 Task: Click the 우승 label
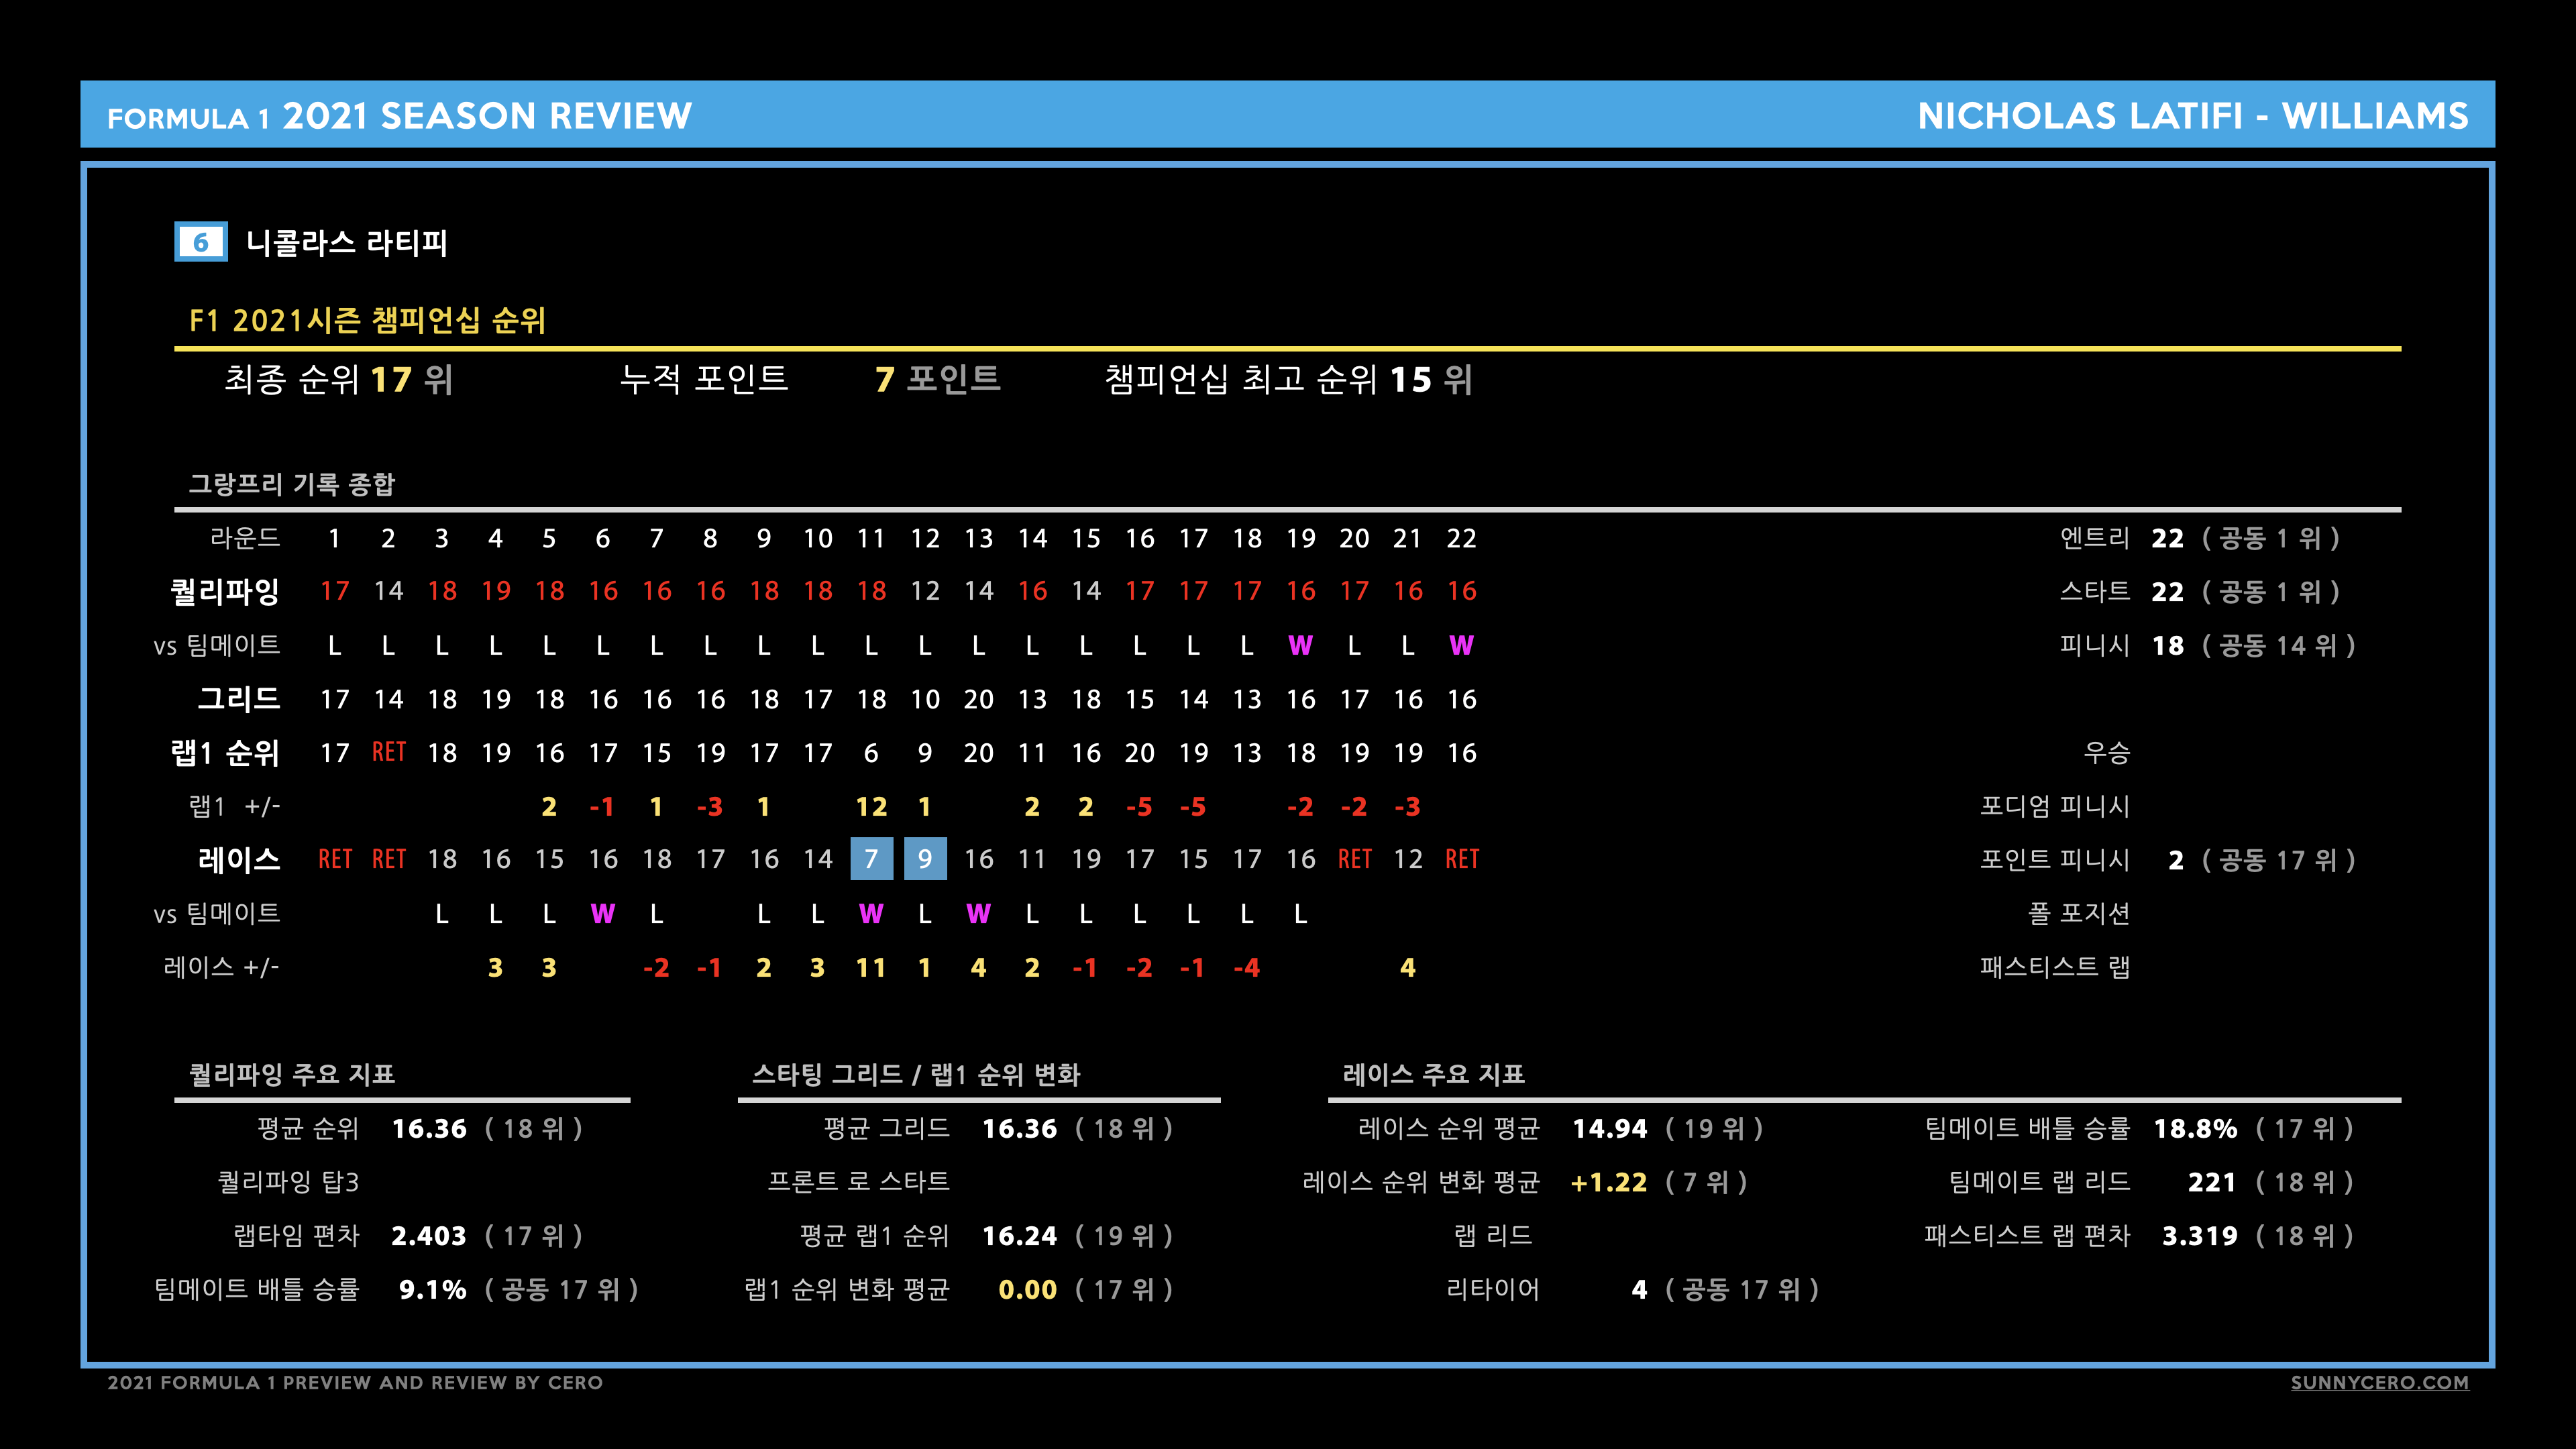[x=2106, y=752]
